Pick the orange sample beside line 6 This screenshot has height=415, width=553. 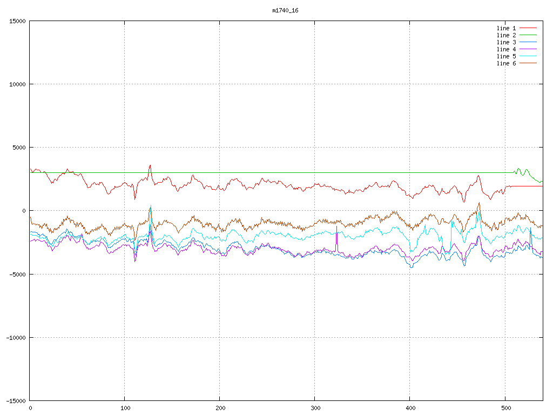[528, 63]
